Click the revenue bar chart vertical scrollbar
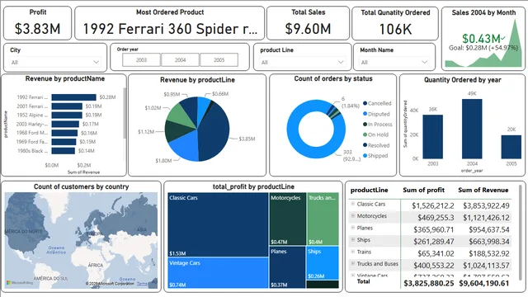Image resolution: width=528 pixels, height=297 pixels. pos(125,113)
